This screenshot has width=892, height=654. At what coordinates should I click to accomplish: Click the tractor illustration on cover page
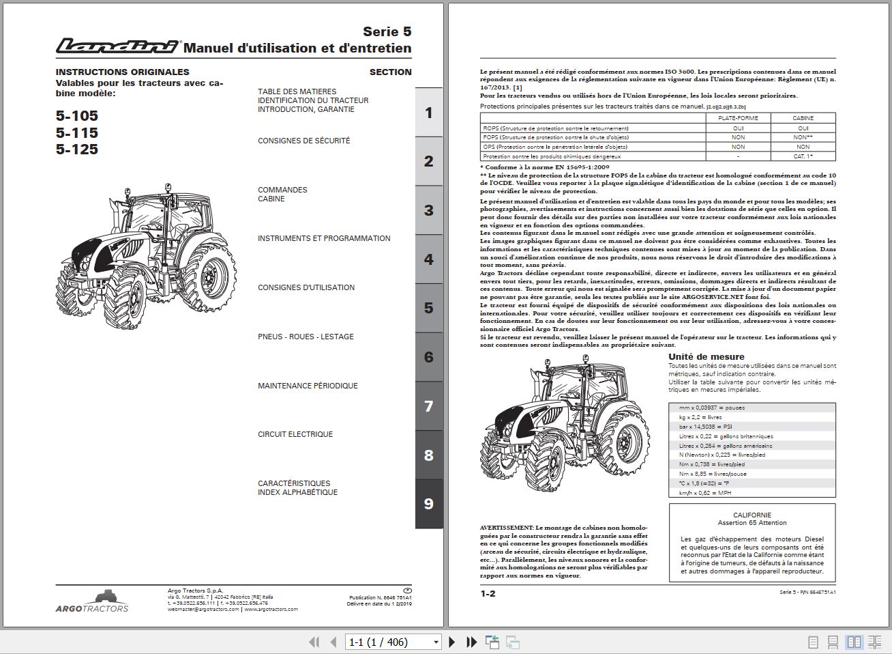145,256
